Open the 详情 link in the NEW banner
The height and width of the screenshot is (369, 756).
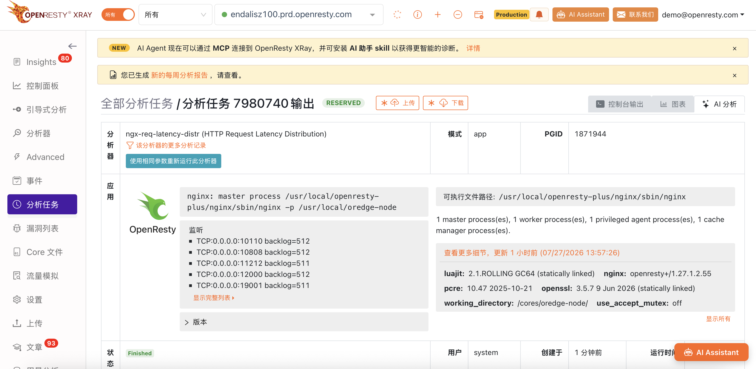pos(473,48)
